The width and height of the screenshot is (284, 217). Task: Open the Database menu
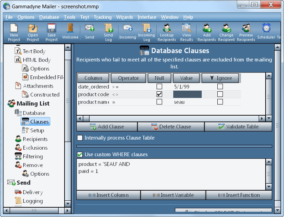coord(49,17)
